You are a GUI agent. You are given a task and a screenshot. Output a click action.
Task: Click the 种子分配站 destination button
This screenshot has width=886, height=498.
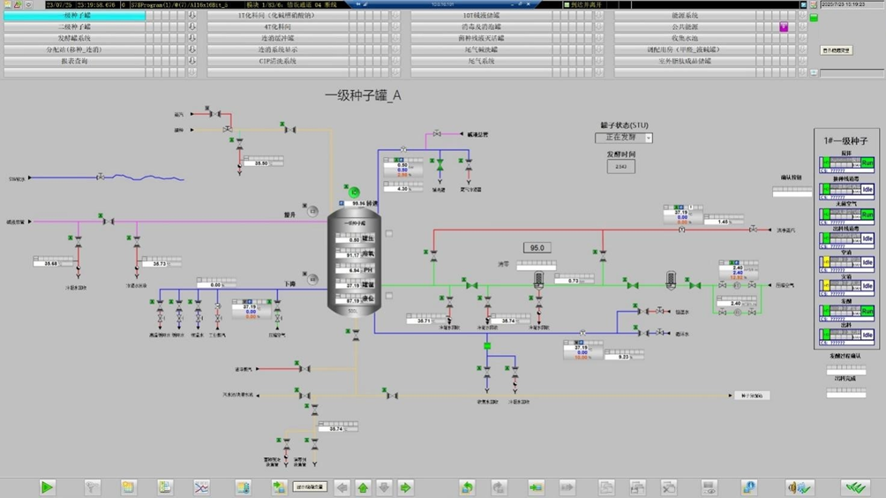click(x=751, y=396)
